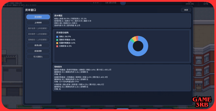Click the 资本窗口 window title

click(31, 10)
